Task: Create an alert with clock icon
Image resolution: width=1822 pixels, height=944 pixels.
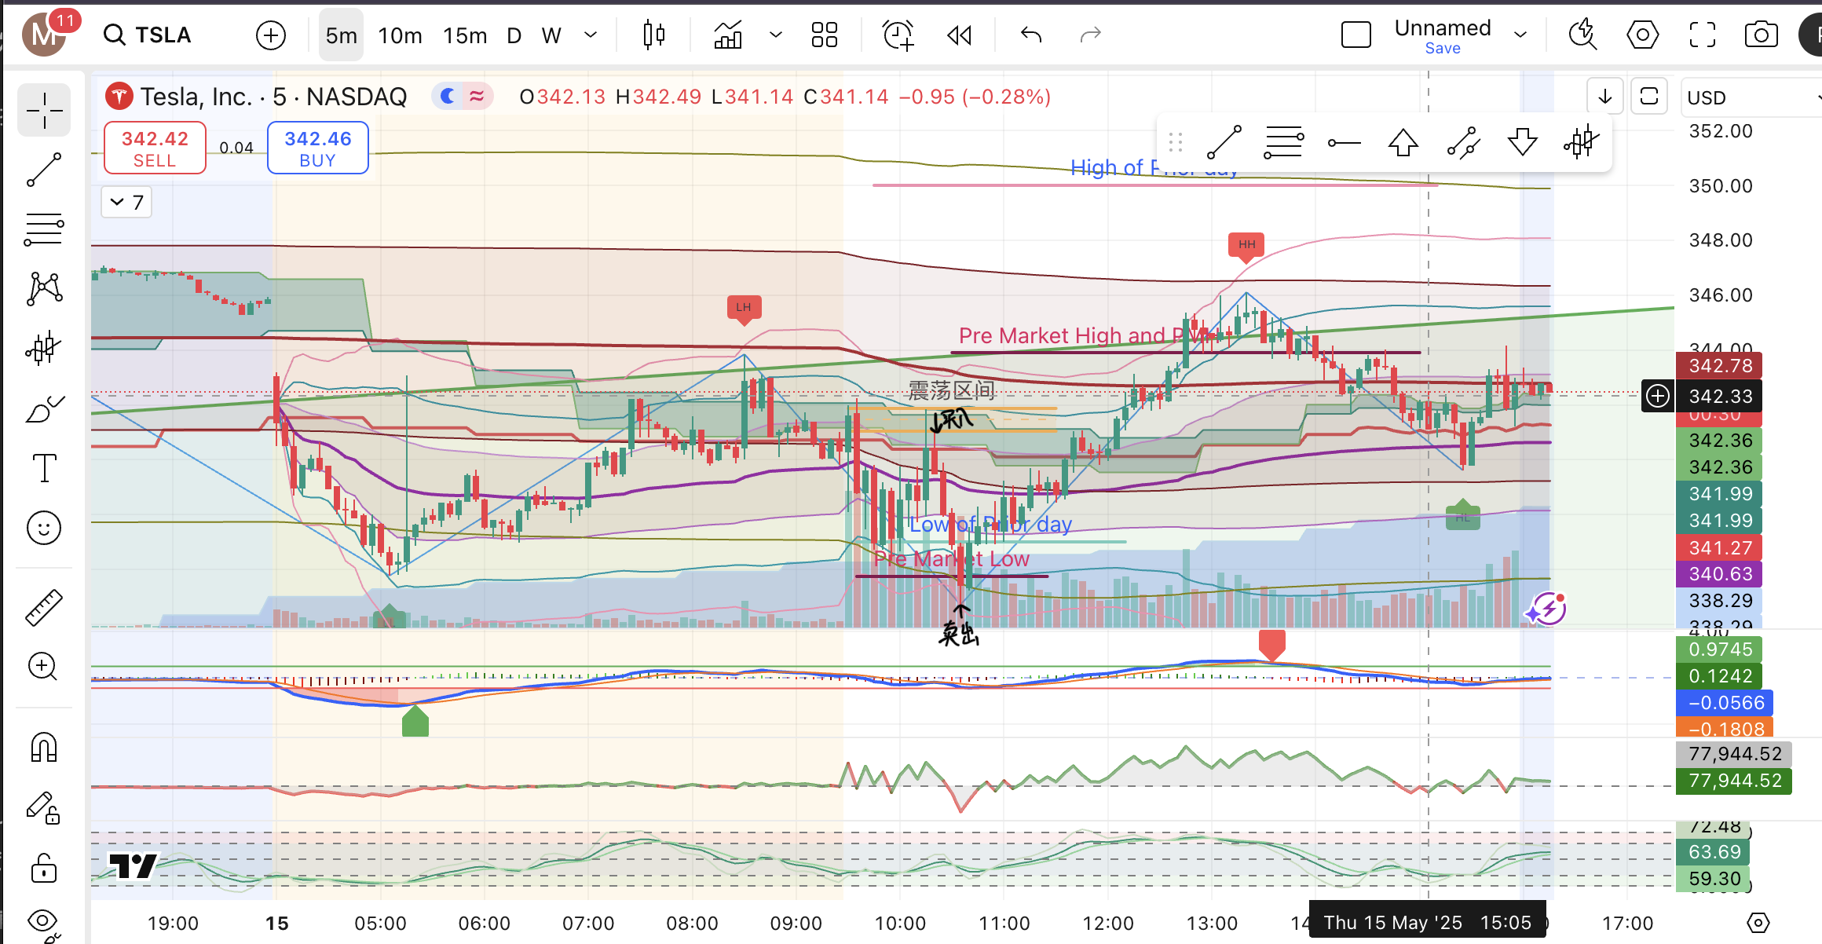Action: 898,35
